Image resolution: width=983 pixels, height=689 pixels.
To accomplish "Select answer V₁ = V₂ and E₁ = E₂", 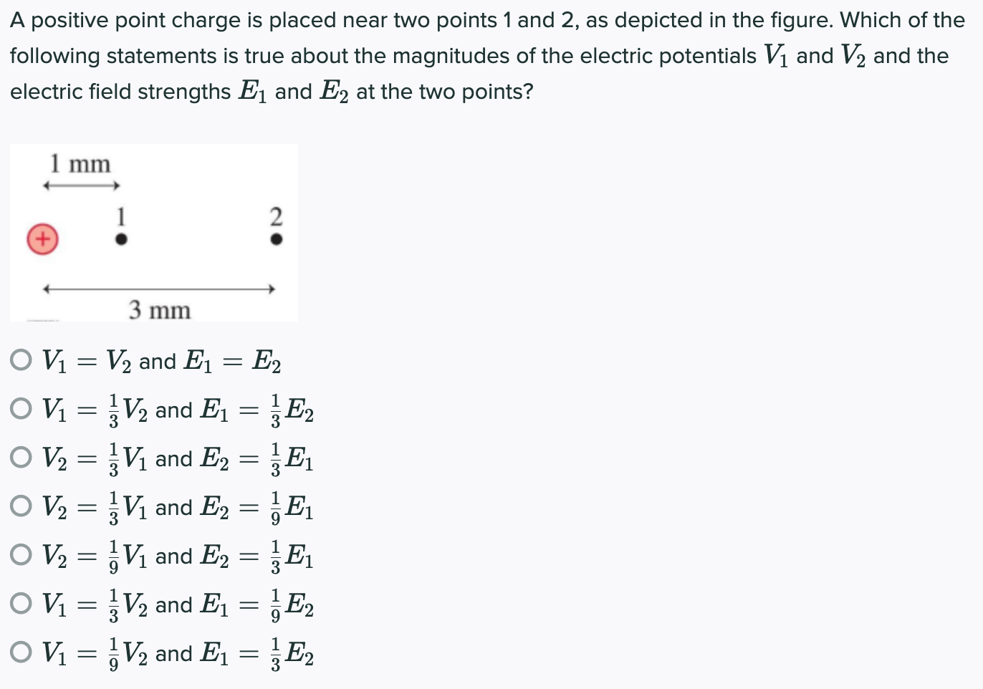I will pos(21,360).
